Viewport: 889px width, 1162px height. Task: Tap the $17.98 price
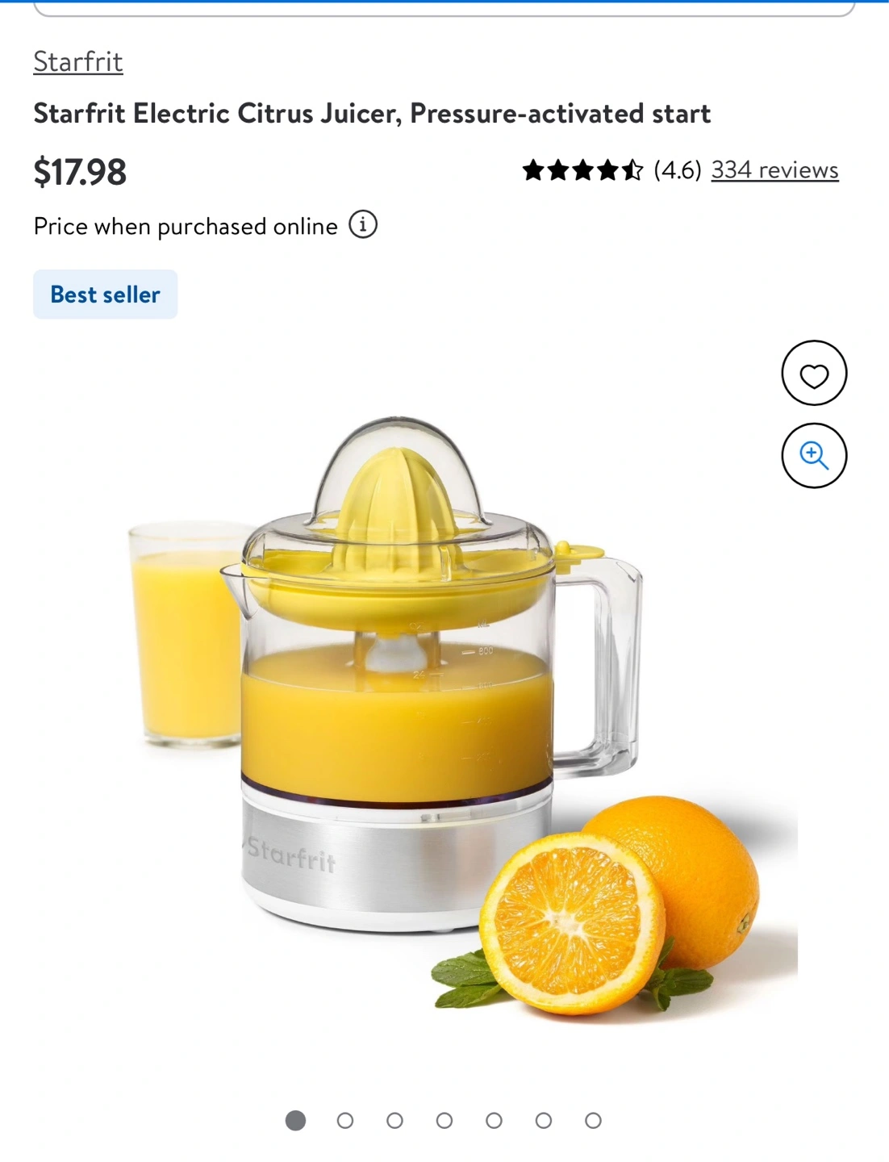tap(80, 172)
